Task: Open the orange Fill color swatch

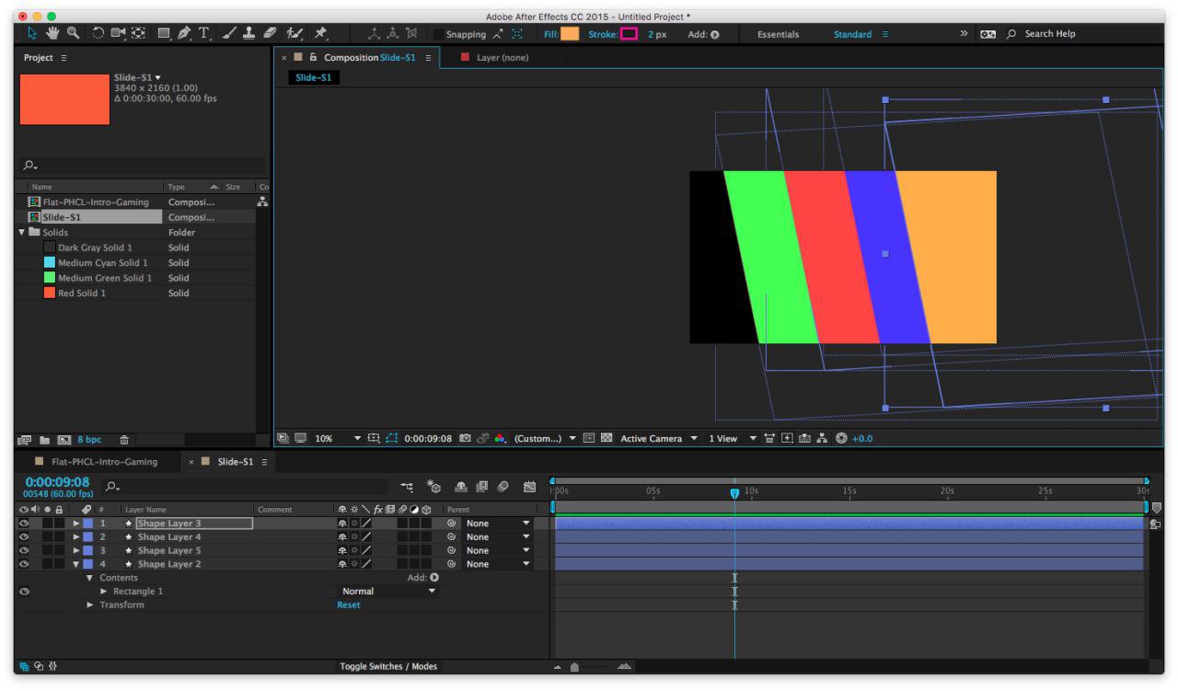Action: pyautogui.click(x=570, y=34)
